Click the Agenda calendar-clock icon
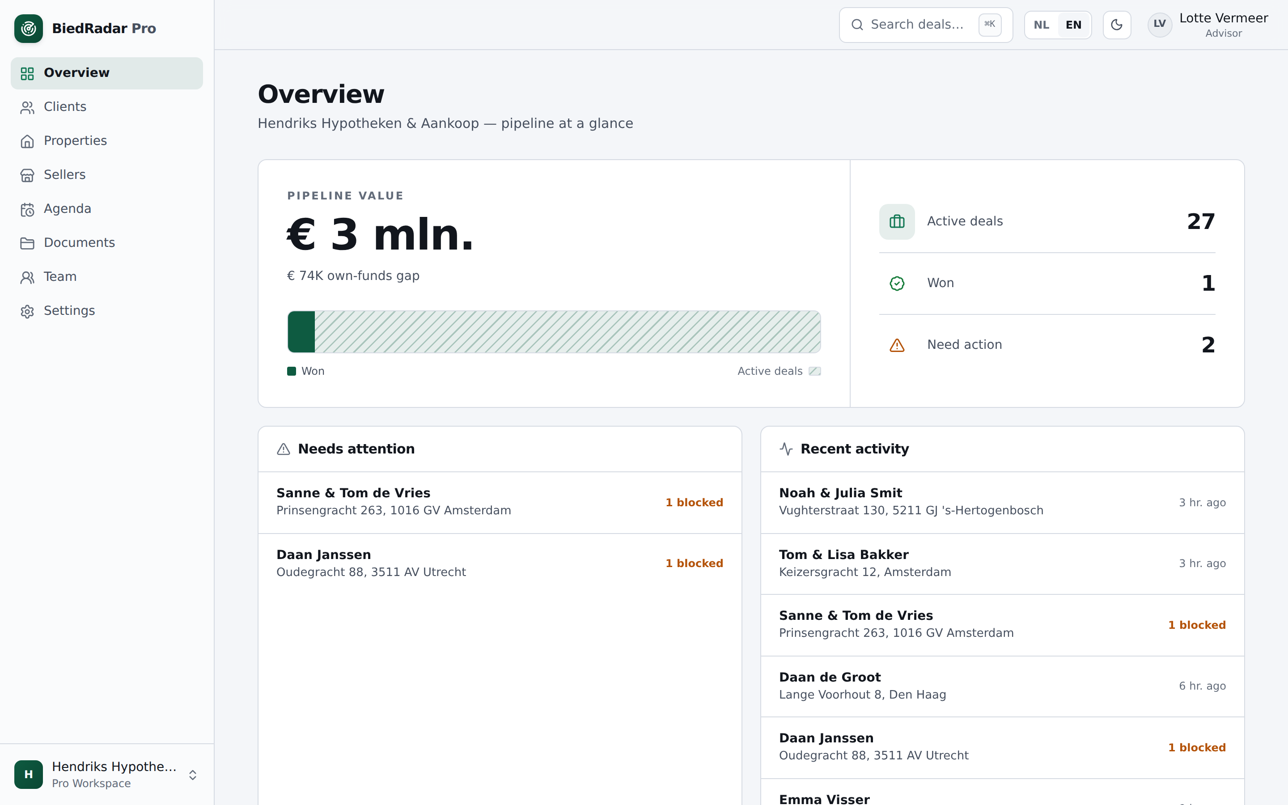Screen dimensions: 1288x805 27,209
